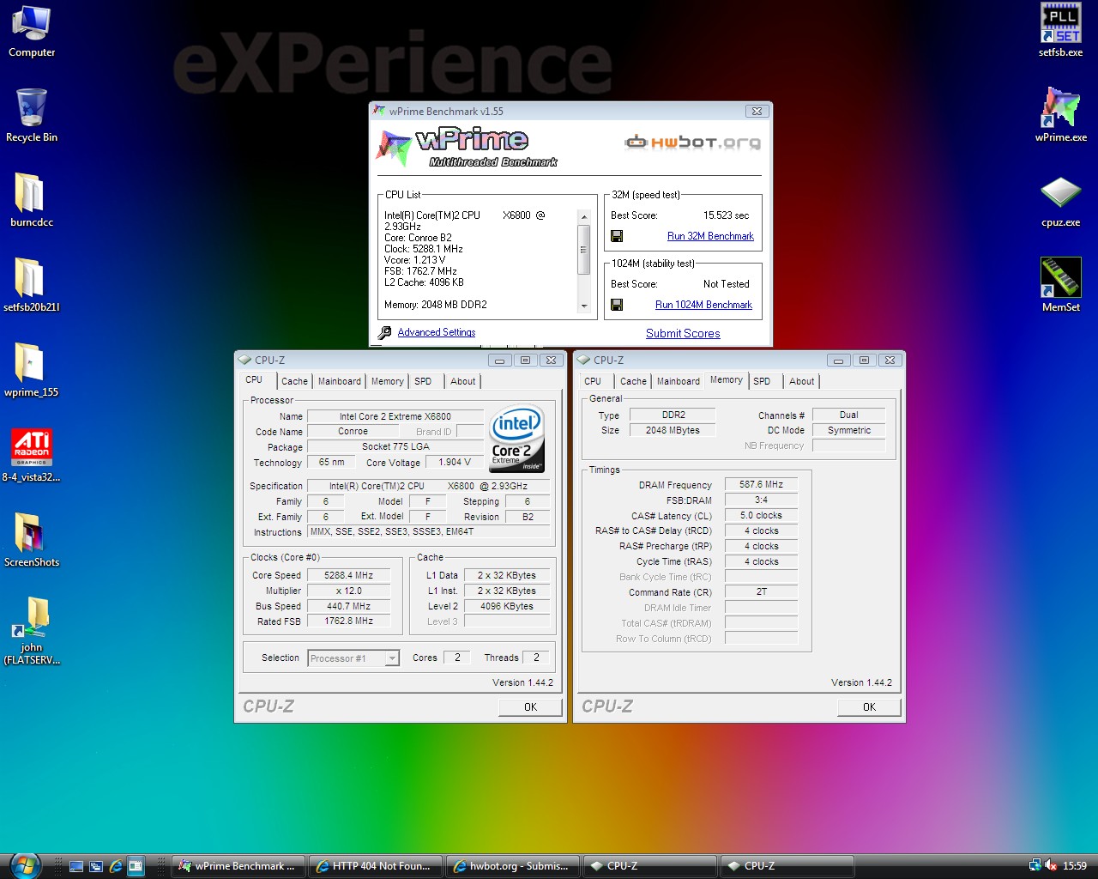Image resolution: width=1098 pixels, height=879 pixels.
Task: Click the Submit Scores link
Action: coord(683,333)
